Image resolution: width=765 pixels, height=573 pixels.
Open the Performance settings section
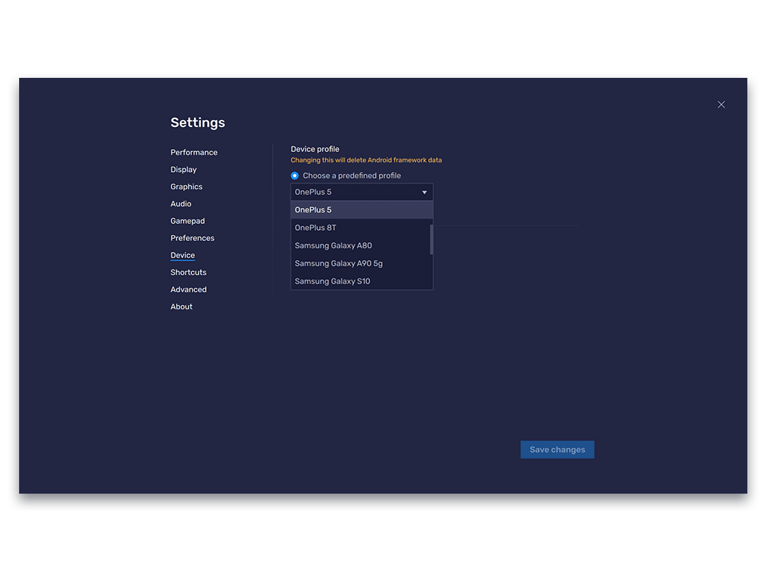pos(194,153)
